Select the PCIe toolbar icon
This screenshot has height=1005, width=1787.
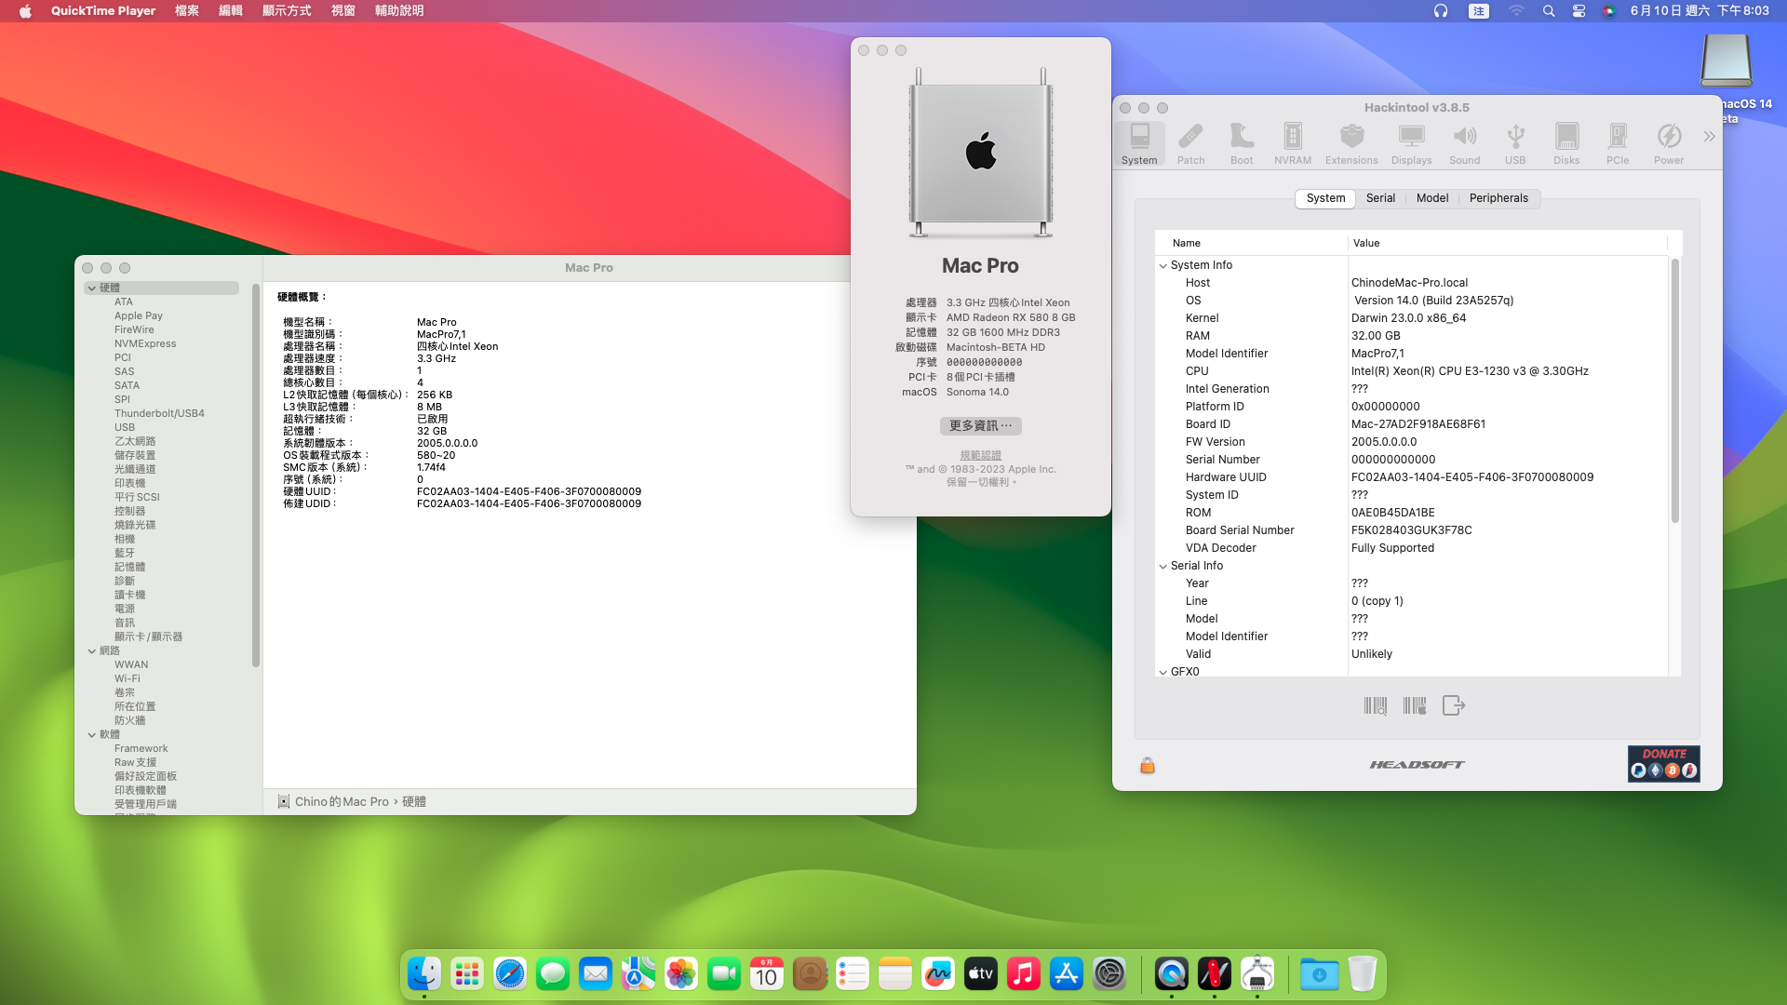point(1618,143)
